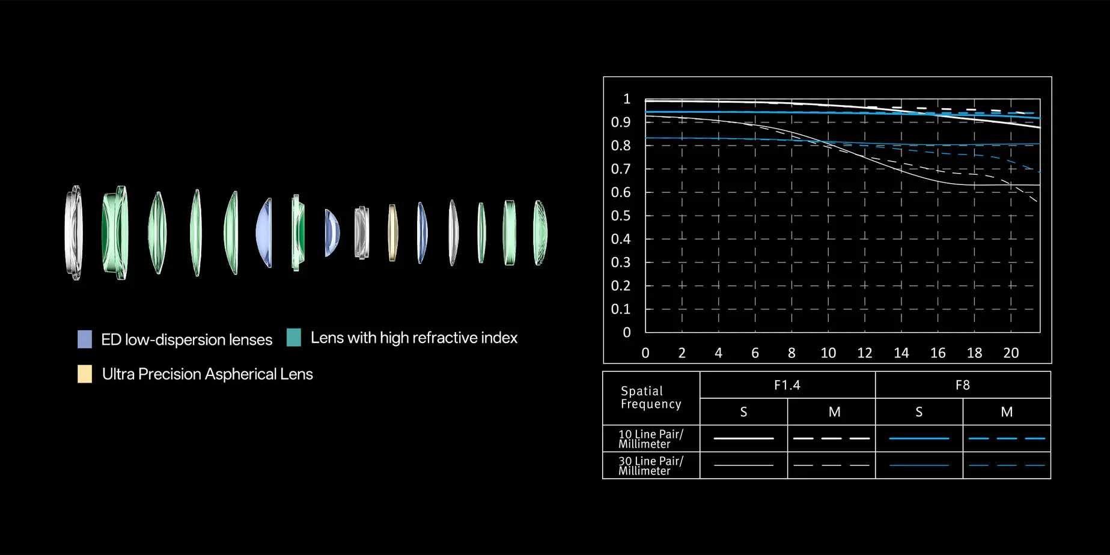This screenshot has height=555, width=1110.
Task: Click the '30 Line Pair/Millimeter' row label
Action: pos(651,466)
